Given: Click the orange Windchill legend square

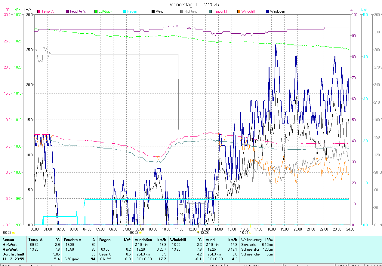Looking at the screenshot, I should coord(239,11).
